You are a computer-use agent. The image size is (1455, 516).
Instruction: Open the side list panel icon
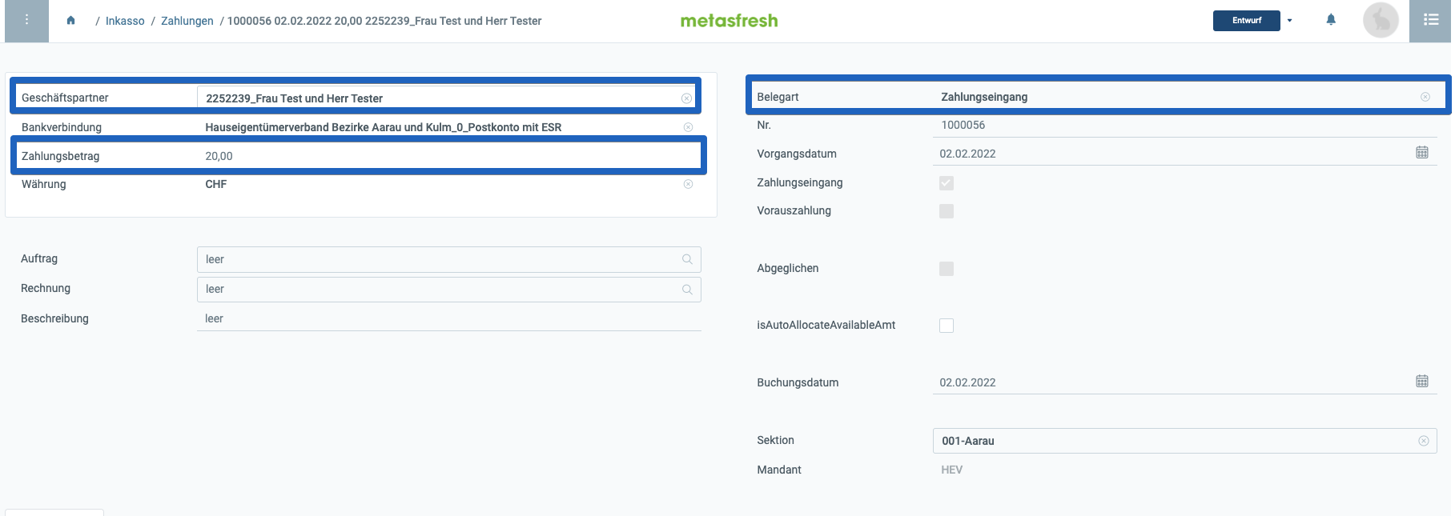click(x=1431, y=20)
